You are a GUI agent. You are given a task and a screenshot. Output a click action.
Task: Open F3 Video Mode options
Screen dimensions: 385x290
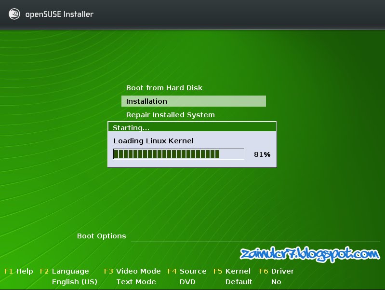(x=133, y=271)
